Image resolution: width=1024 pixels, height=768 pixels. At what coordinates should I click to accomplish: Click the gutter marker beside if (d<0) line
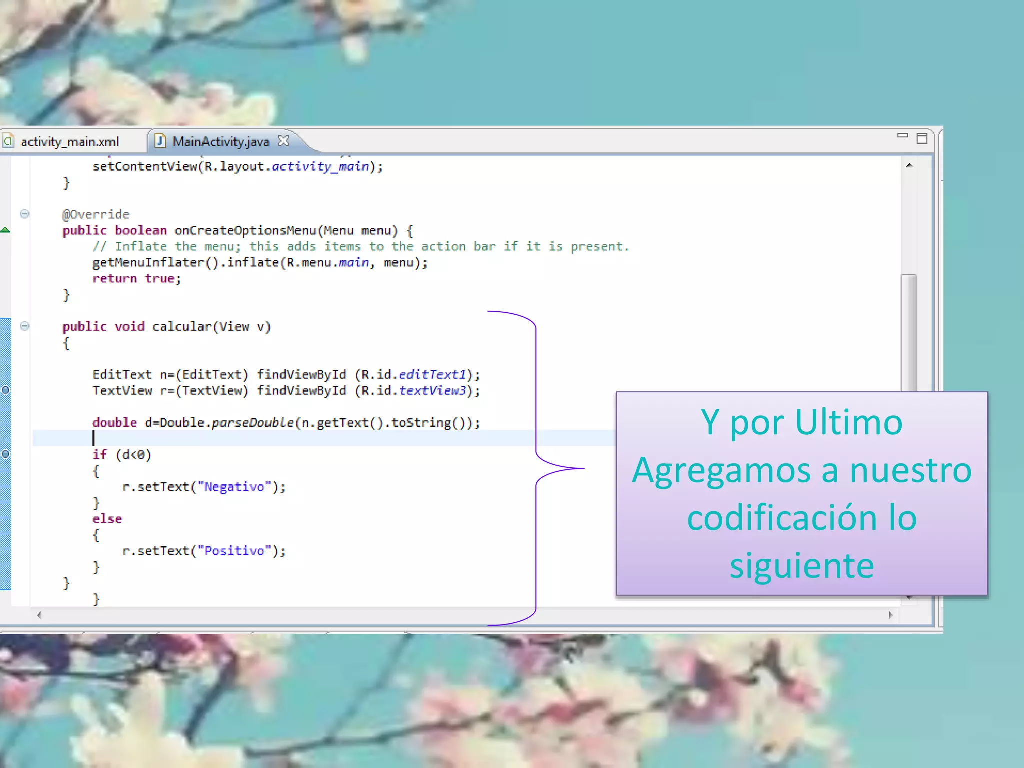coord(5,454)
